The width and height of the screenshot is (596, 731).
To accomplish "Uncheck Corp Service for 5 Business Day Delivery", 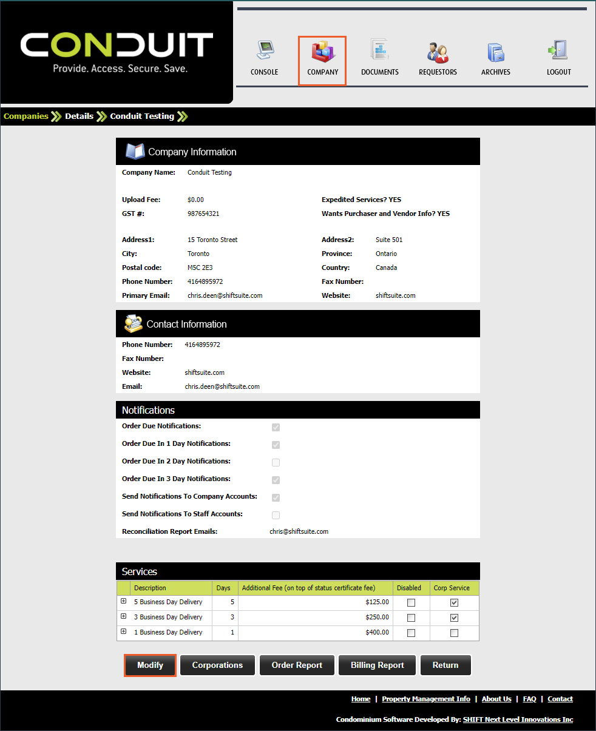I will pos(455,603).
